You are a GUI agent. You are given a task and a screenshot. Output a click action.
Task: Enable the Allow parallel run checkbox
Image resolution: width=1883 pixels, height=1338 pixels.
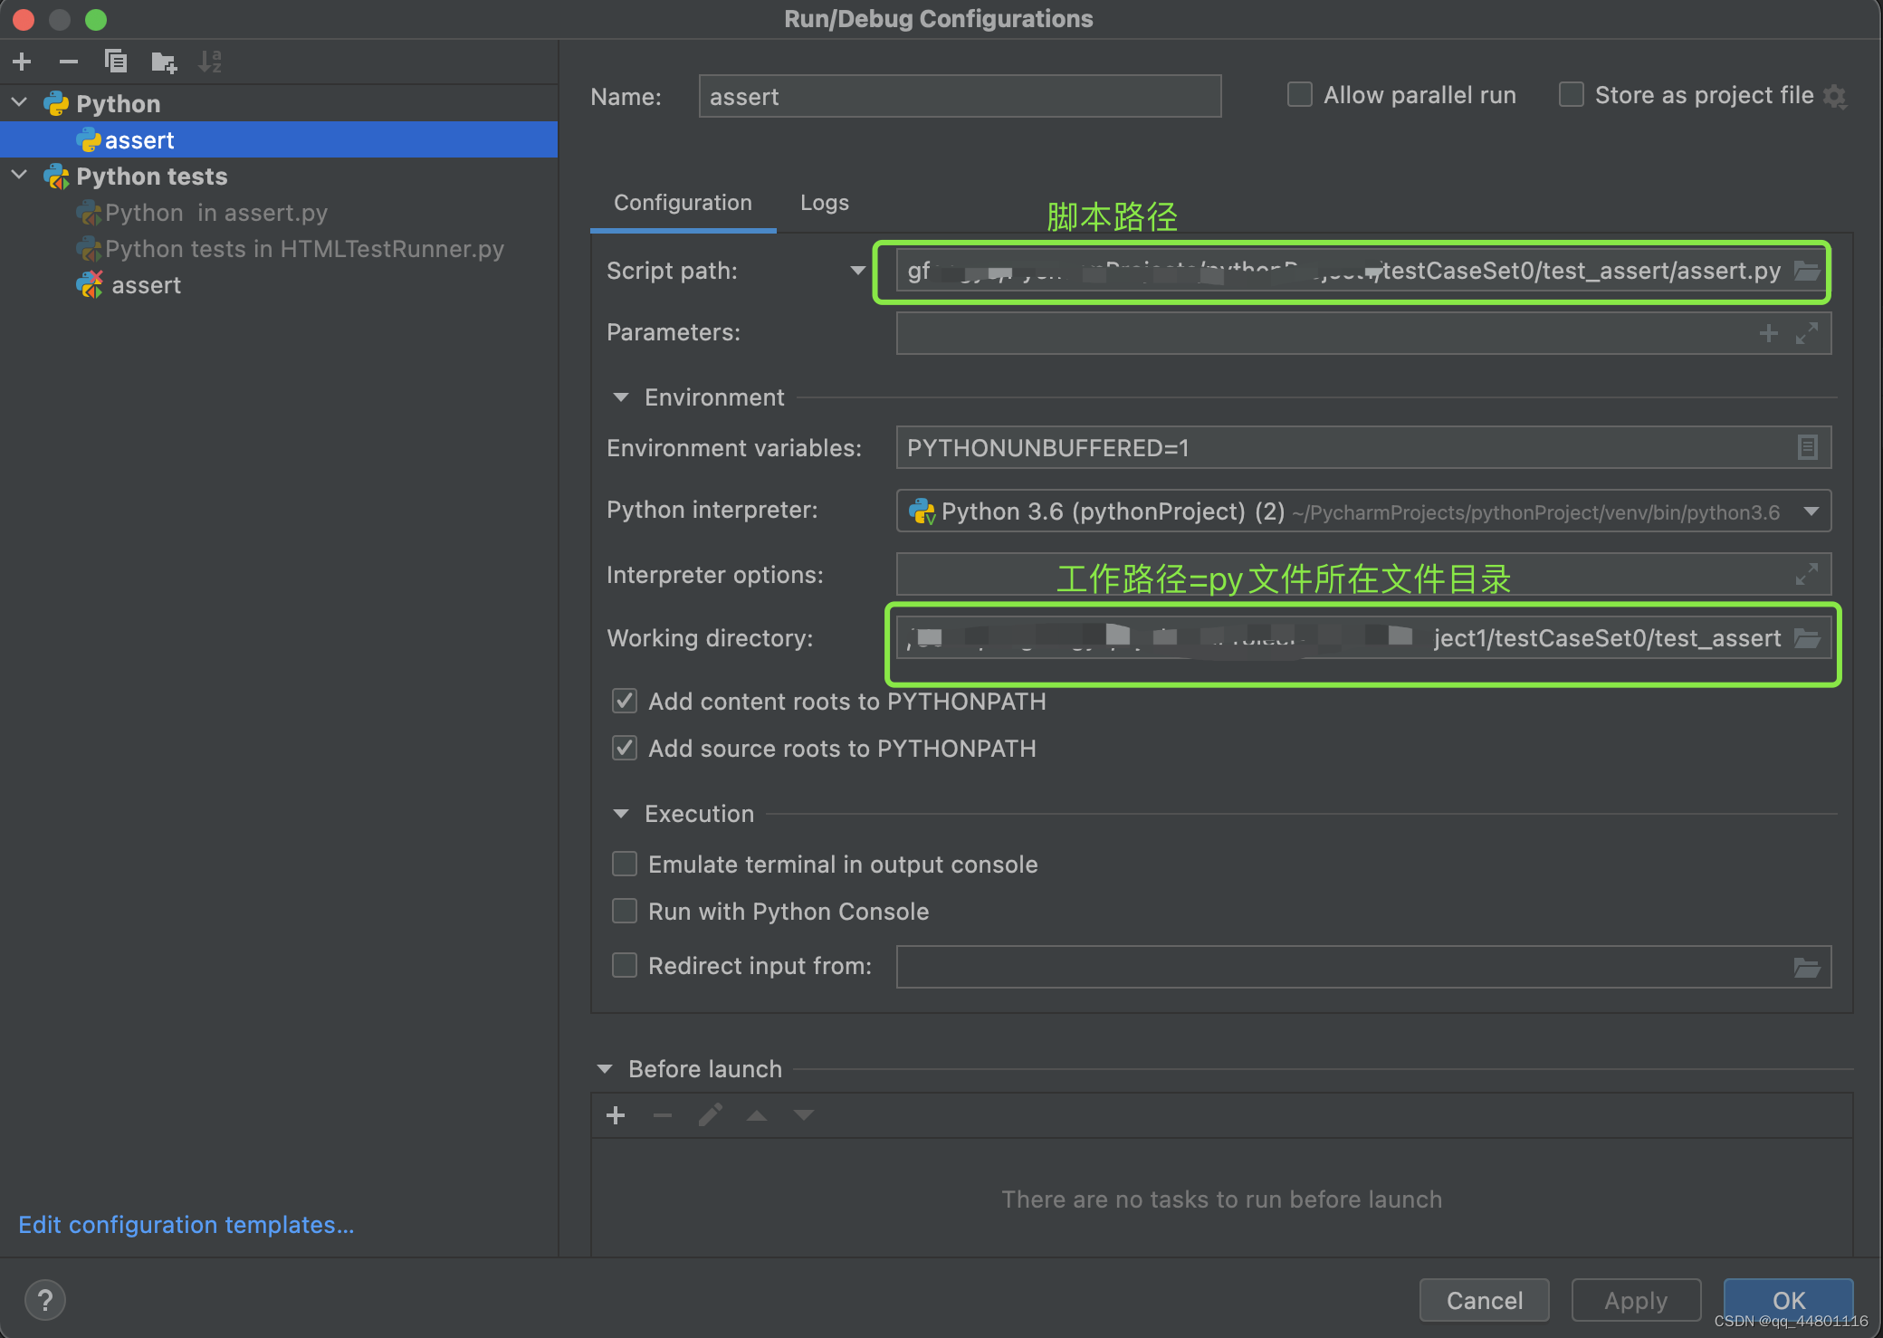tap(1299, 94)
